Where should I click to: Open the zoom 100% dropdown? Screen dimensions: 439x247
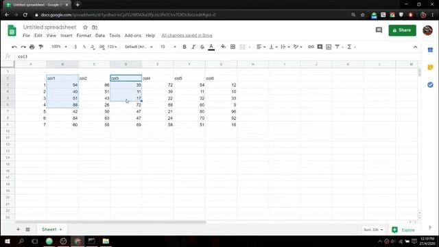(59, 47)
